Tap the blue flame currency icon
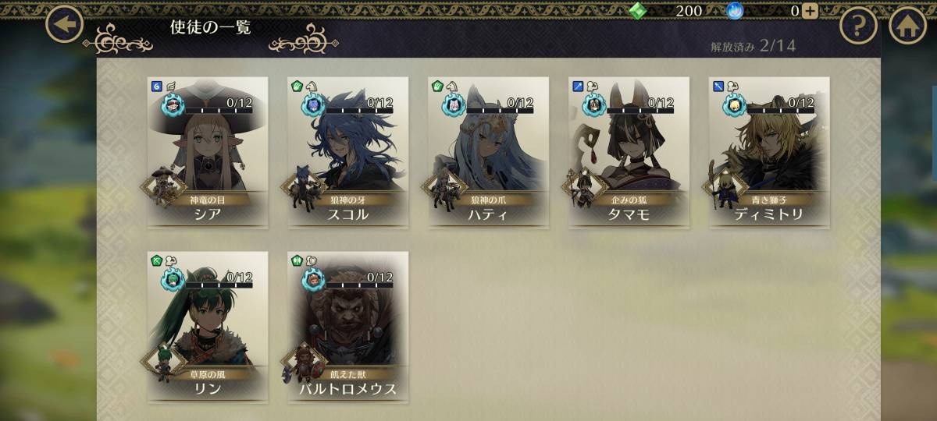937x421 pixels. point(735,11)
